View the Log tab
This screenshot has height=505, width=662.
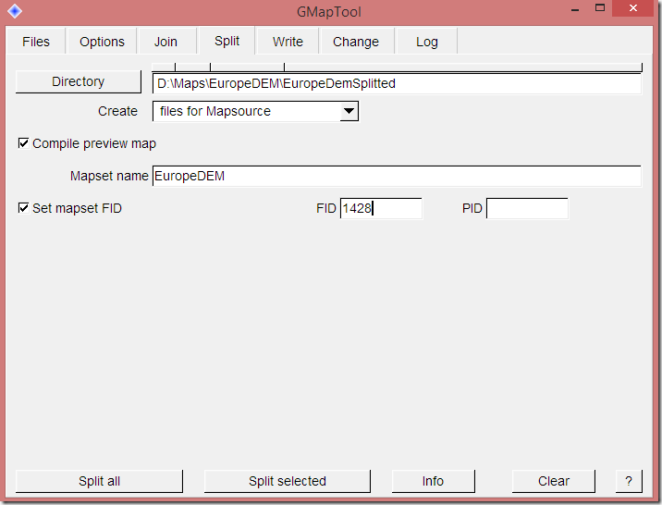[x=427, y=42]
